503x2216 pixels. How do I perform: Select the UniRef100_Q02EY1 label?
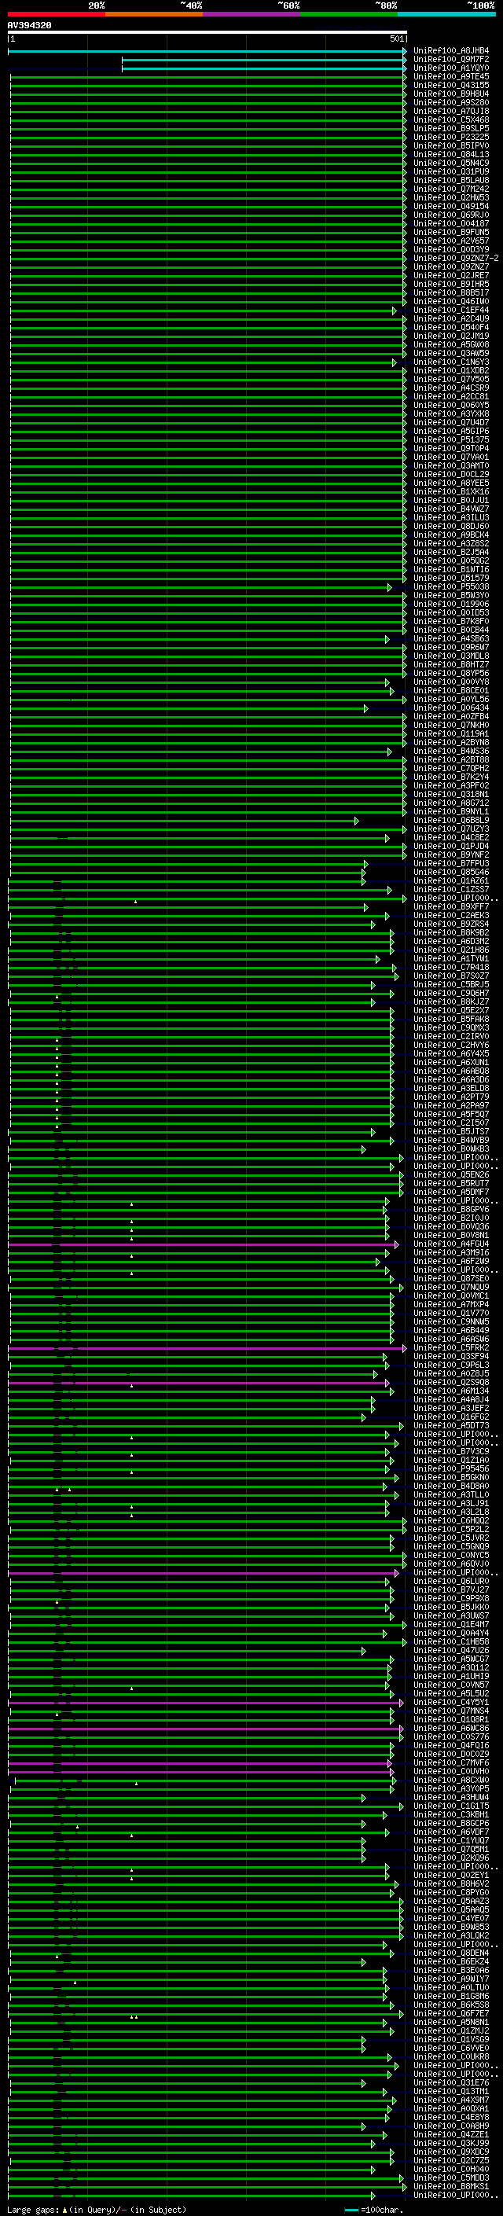(450, 1876)
